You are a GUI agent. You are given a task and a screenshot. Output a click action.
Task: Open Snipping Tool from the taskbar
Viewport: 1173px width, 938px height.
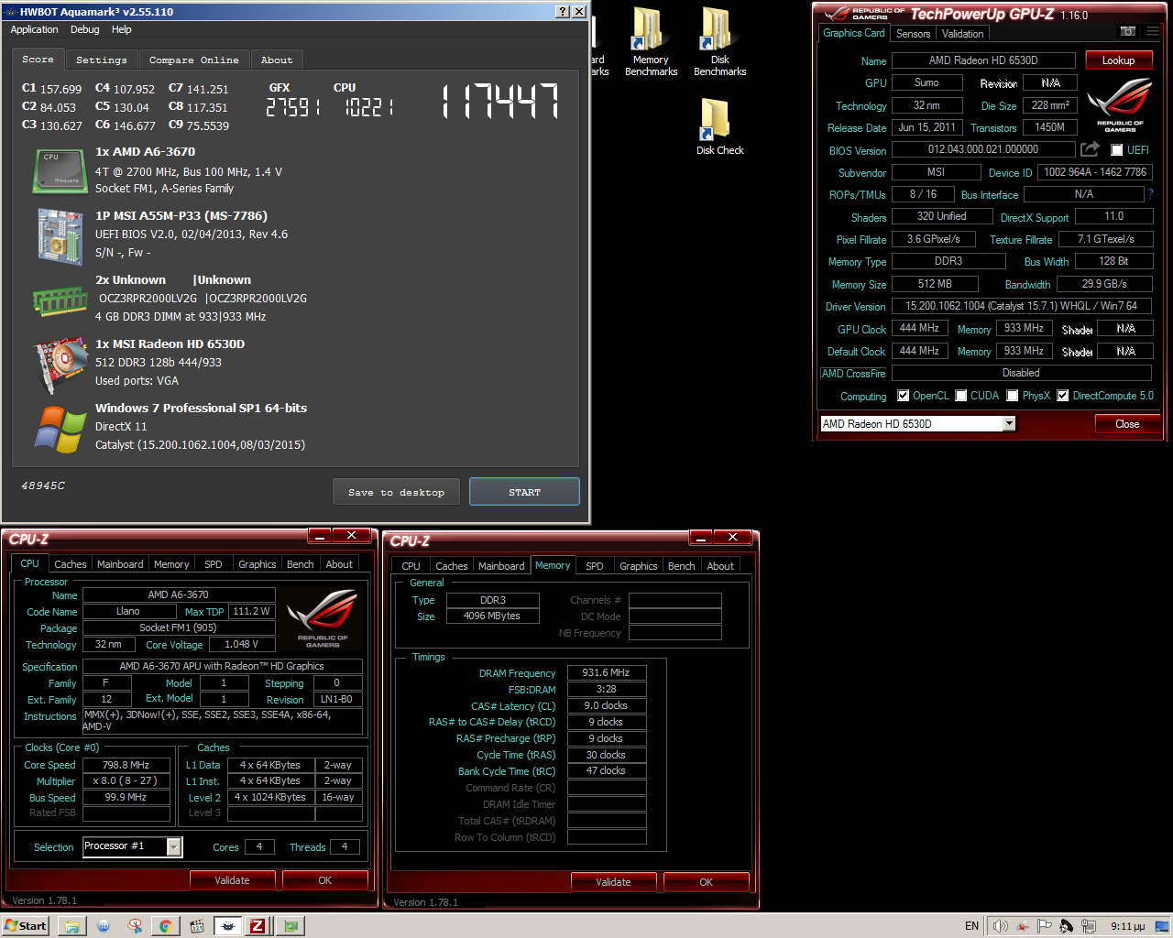(135, 926)
